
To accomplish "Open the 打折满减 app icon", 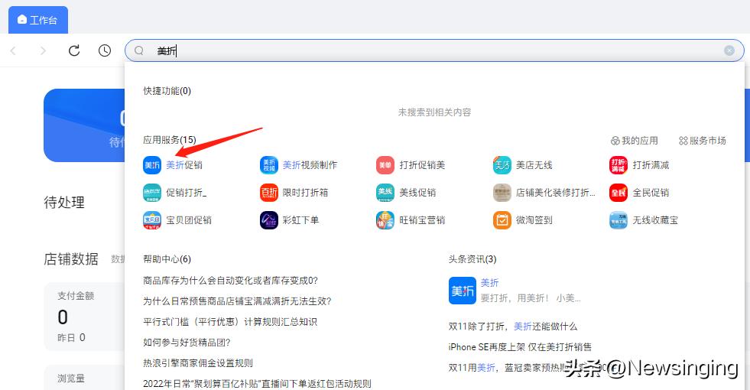I will (x=619, y=165).
